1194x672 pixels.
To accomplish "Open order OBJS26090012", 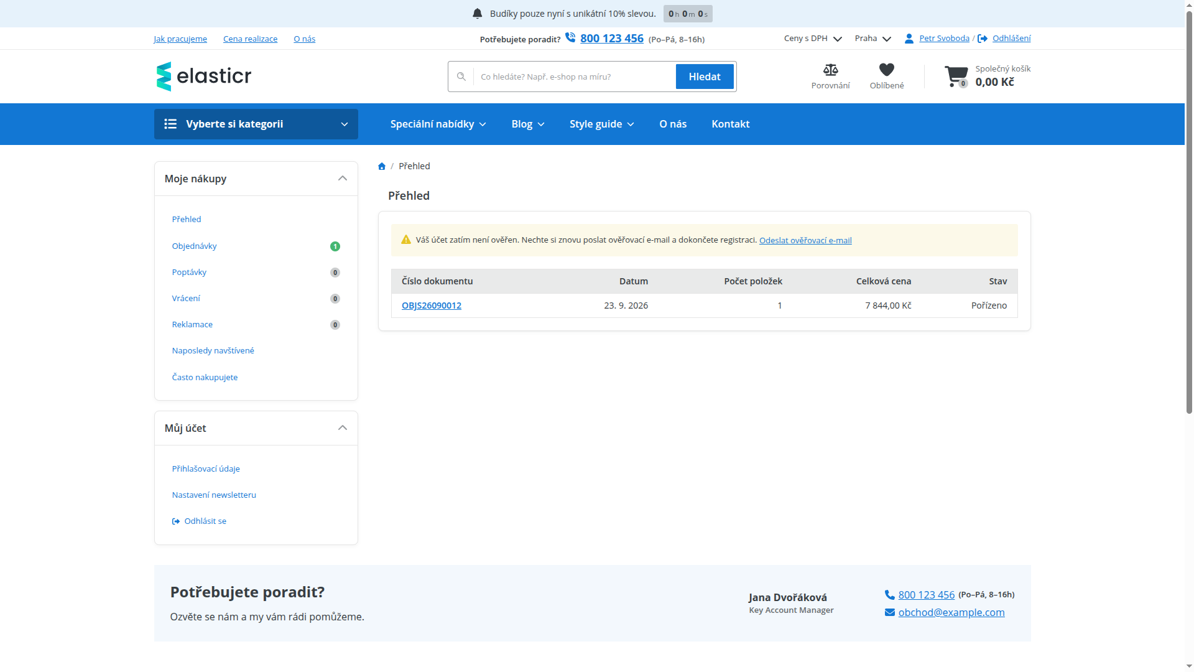I will [432, 306].
